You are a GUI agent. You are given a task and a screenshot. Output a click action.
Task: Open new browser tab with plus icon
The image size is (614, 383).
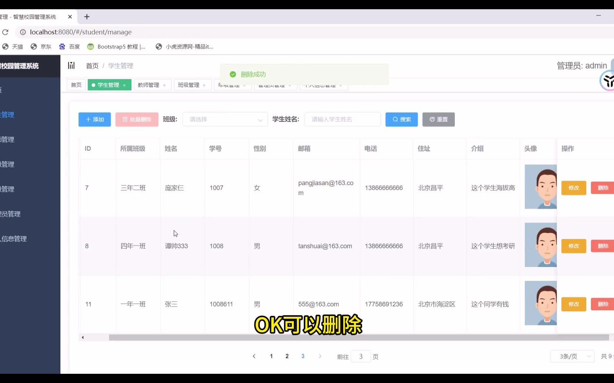[x=87, y=17]
